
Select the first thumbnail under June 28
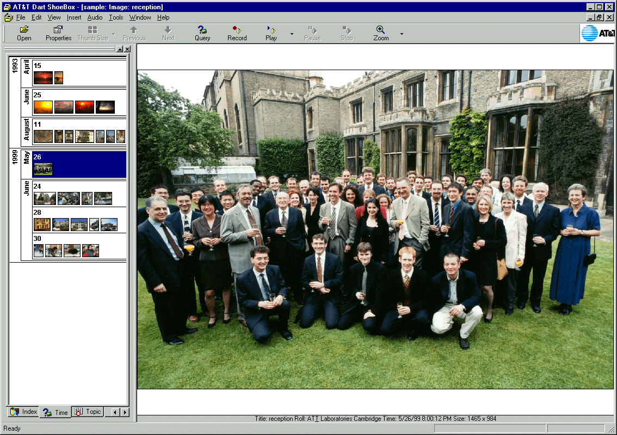click(42, 225)
